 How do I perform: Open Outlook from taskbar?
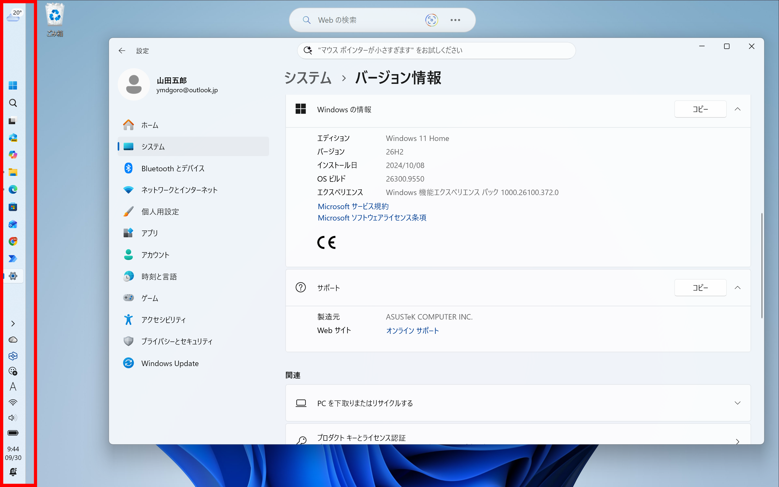click(13, 224)
